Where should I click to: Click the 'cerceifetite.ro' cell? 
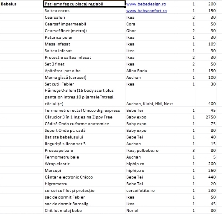click(x=150, y=190)
